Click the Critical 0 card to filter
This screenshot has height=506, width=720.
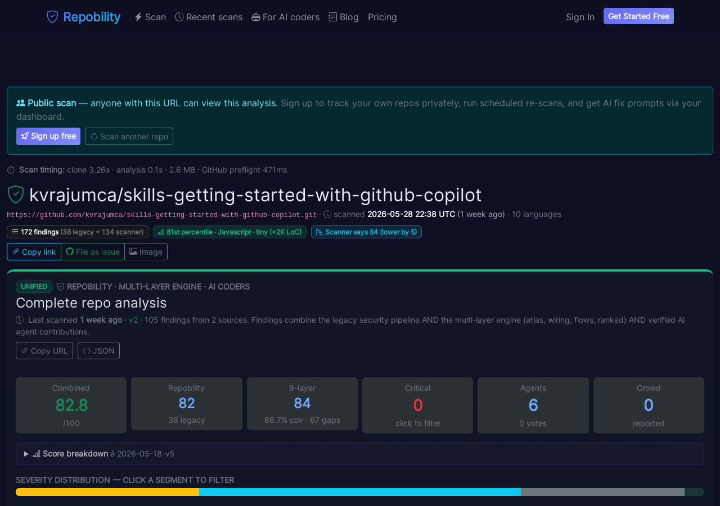(x=417, y=405)
